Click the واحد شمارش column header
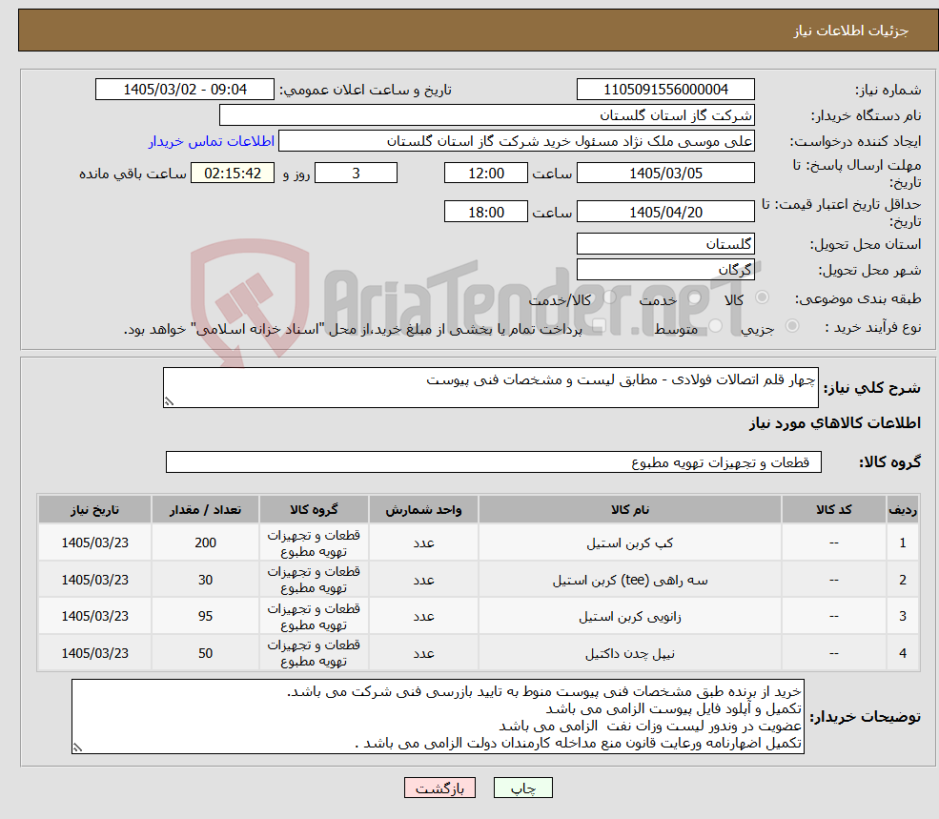The image size is (939, 819). click(423, 509)
